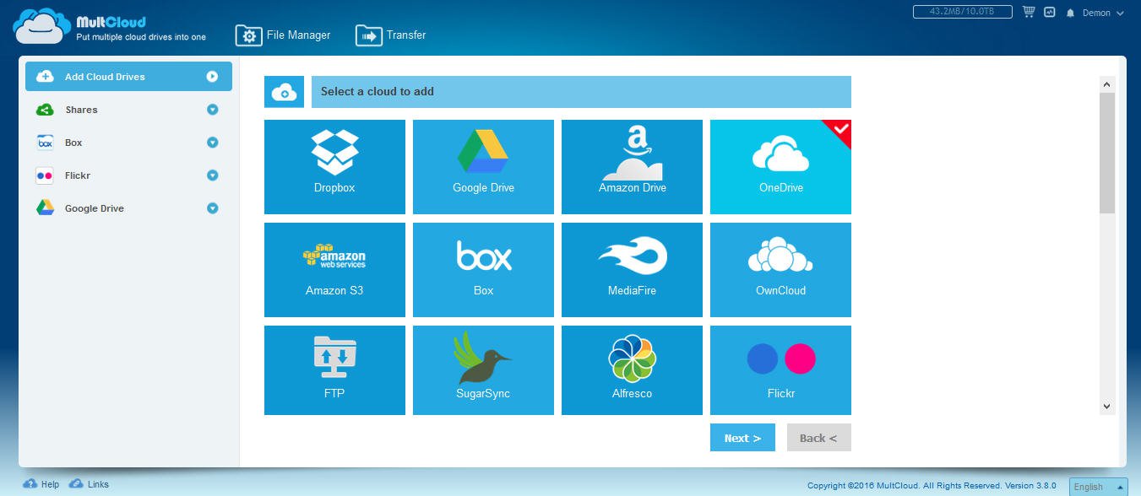1141x496 pixels.
Task: Open the File Manager tab
Action: point(283,35)
